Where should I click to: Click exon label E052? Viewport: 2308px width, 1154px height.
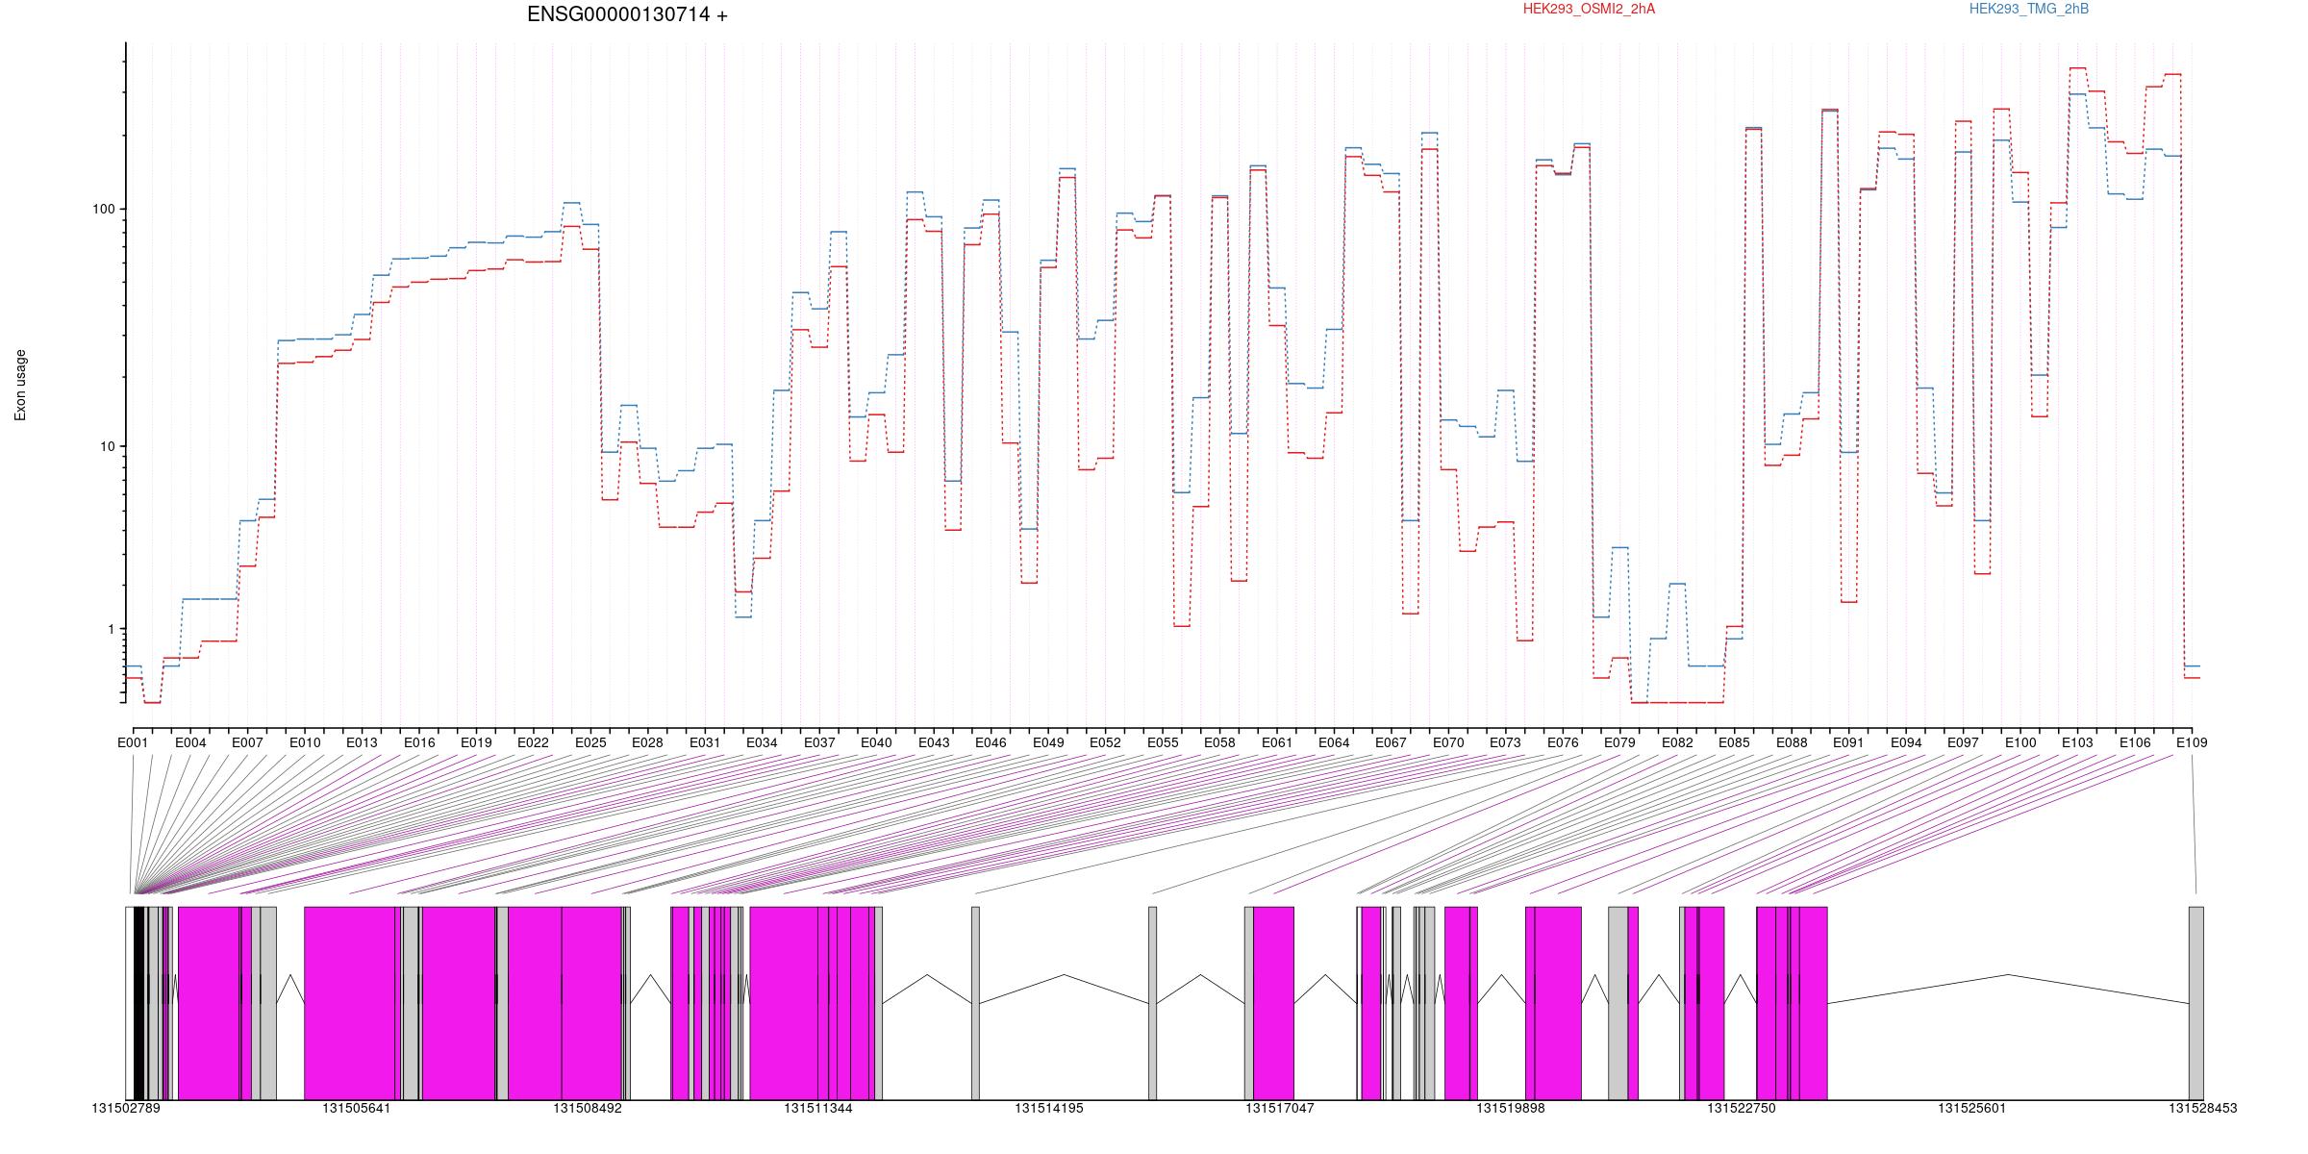[x=1105, y=742]
